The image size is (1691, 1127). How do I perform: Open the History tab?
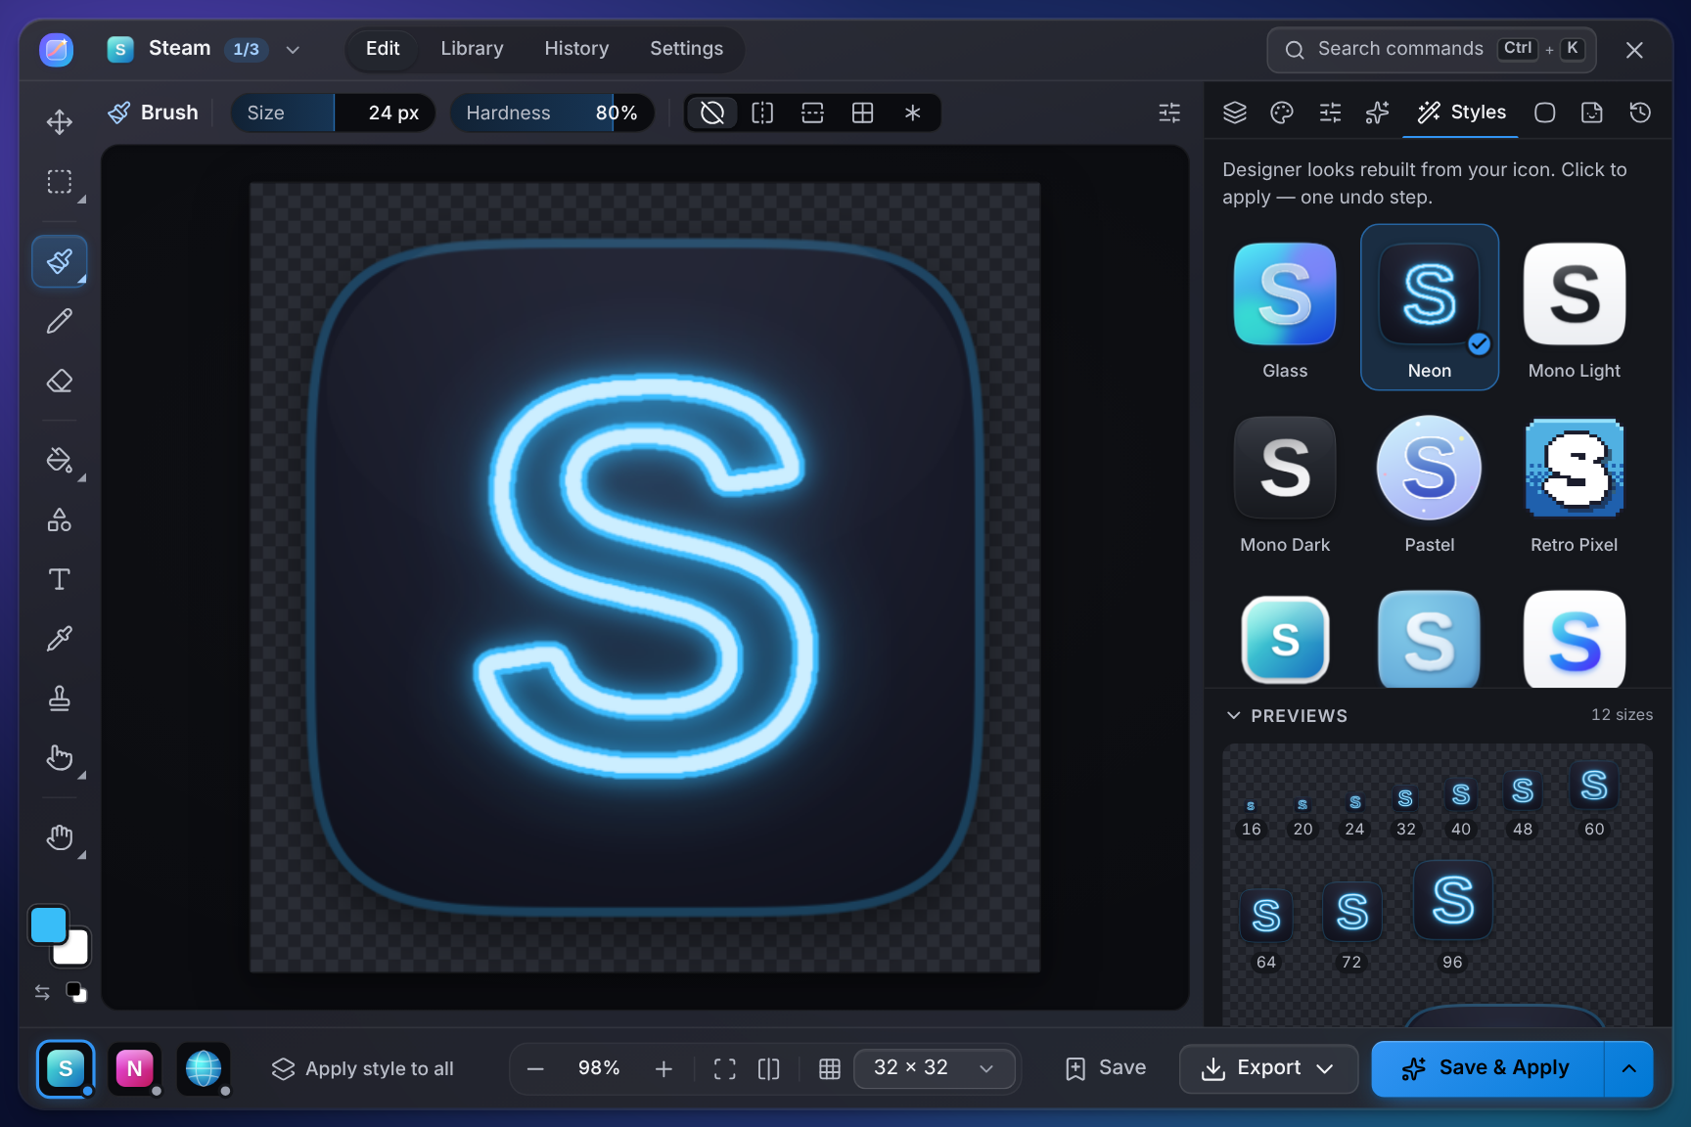pos(576,49)
